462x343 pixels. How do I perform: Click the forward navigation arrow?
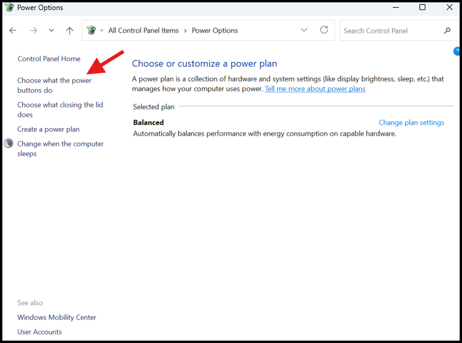click(34, 30)
